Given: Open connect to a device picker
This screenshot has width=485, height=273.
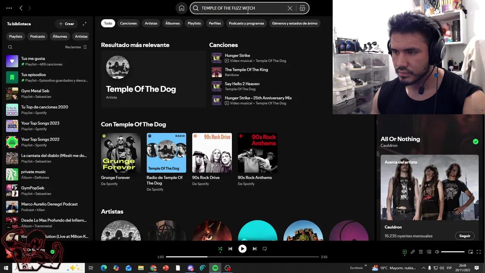Looking at the screenshot, I should pos(429,252).
